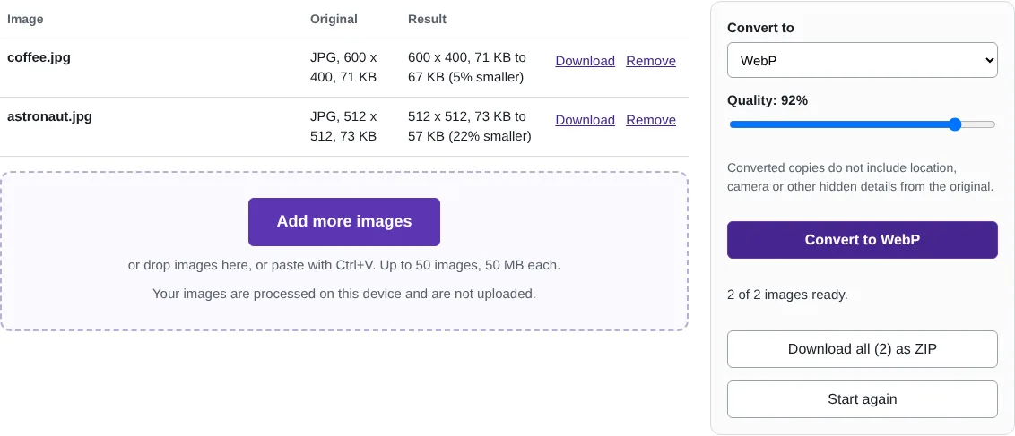Screen dimensions: 1015x436
Task: Click the '57 KB (22% smaller)' result
Action: [470, 136]
